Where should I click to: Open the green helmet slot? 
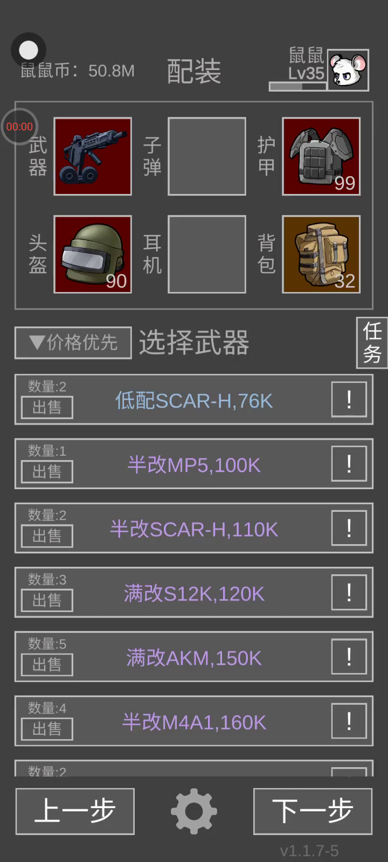pos(93,254)
